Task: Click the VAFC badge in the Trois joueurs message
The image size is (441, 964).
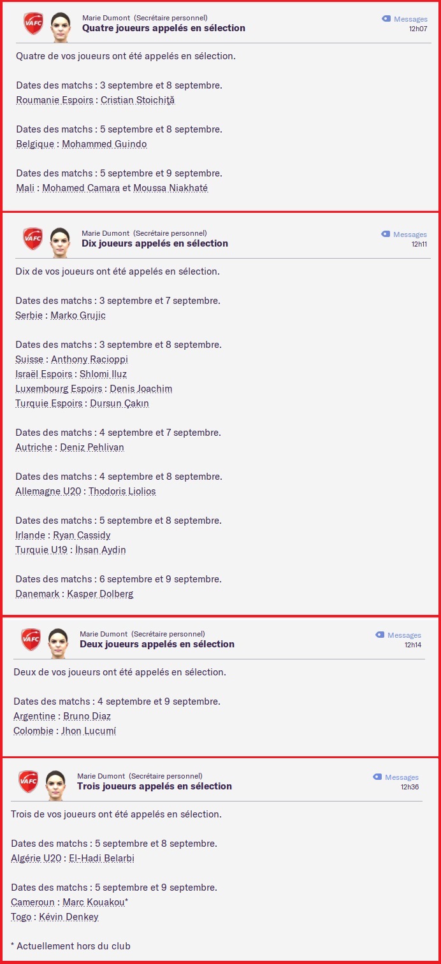Action: [28, 782]
